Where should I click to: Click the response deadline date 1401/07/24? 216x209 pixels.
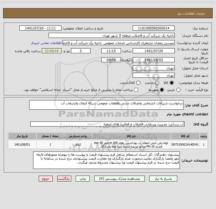(154, 51)
